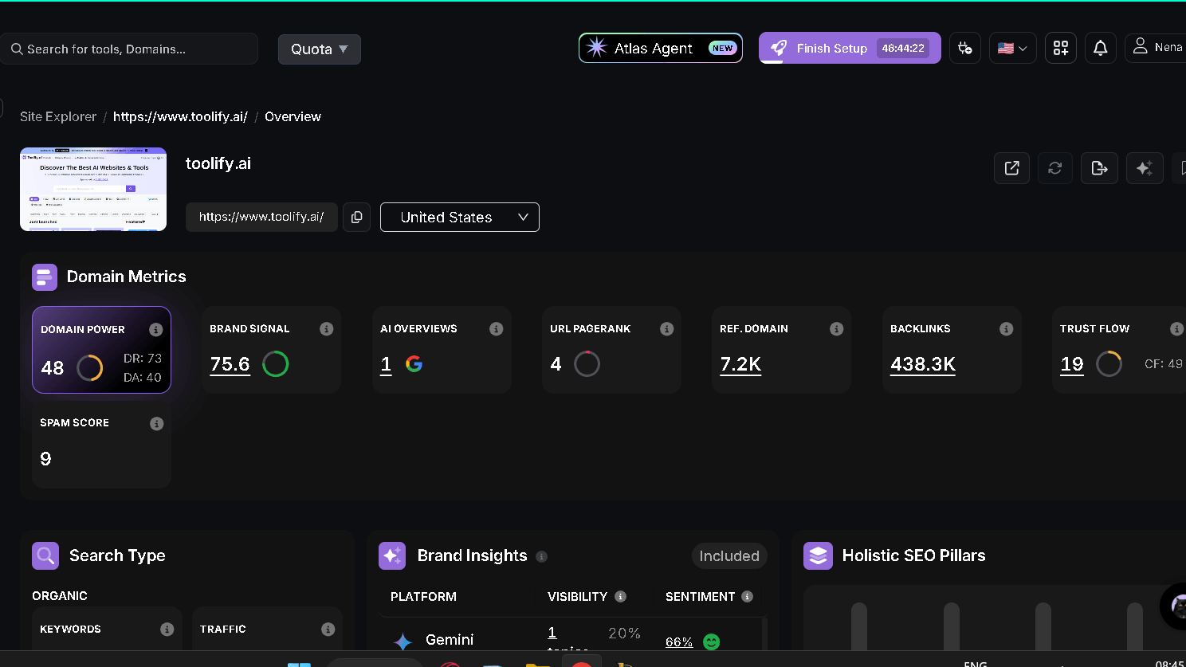Screen dimensions: 1186x667
Task: Show Brand Insights info icon
Action: (542, 556)
